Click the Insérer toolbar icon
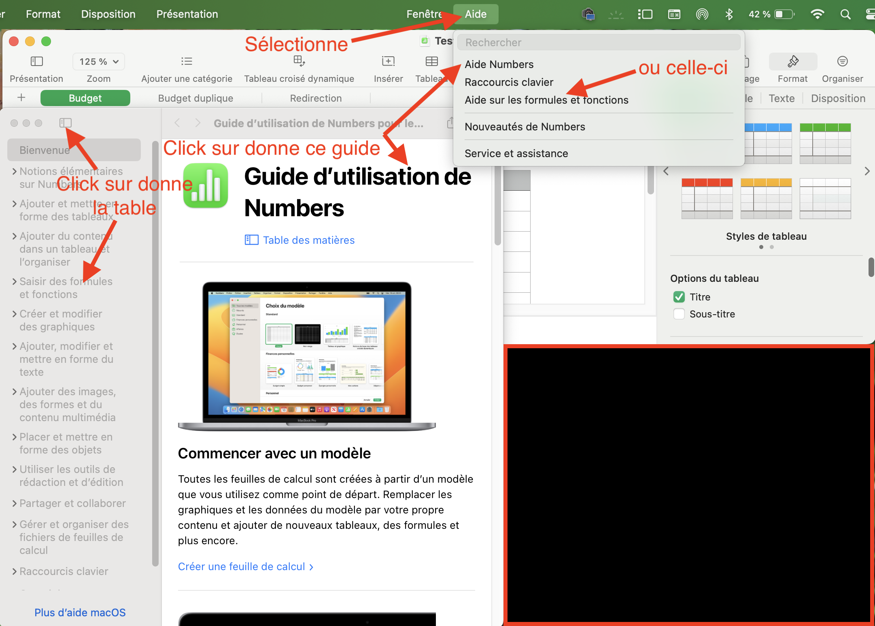The height and width of the screenshot is (626, 875). 388,62
